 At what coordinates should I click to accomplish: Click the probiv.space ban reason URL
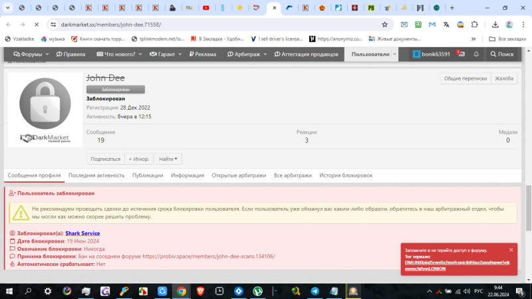209,256
